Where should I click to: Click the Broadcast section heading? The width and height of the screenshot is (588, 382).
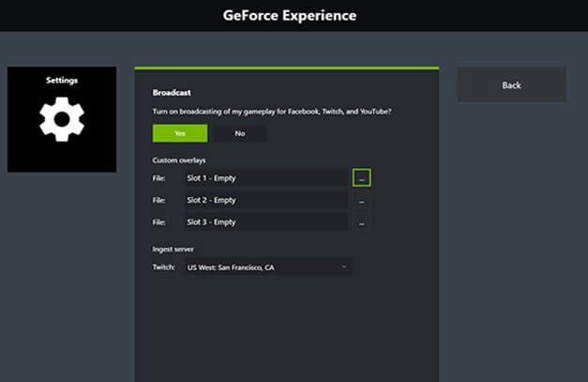(172, 93)
